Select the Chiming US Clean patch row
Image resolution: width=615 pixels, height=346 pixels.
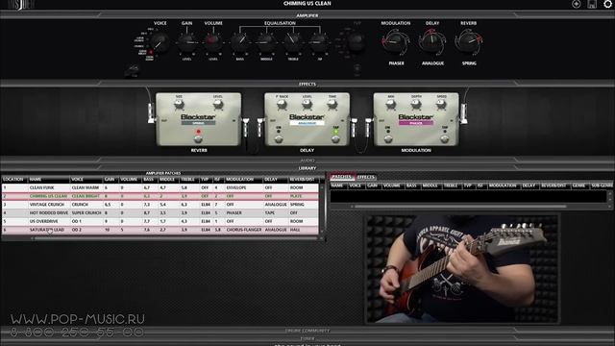click(160, 196)
